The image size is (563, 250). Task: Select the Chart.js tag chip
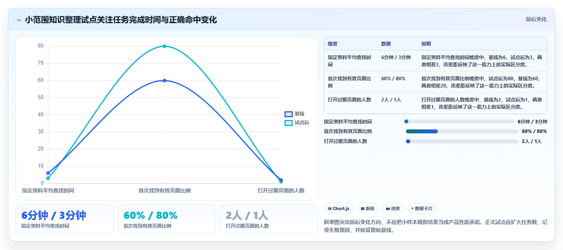click(x=339, y=208)
